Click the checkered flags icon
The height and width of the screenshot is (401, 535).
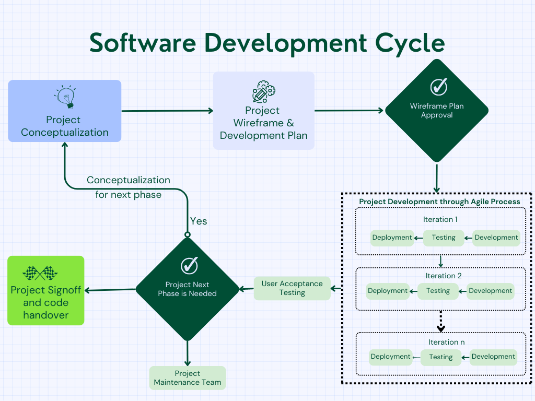point(40,273)
